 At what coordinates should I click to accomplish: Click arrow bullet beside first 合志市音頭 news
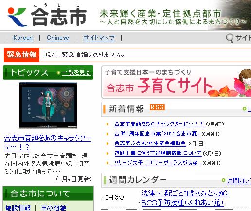108,124
